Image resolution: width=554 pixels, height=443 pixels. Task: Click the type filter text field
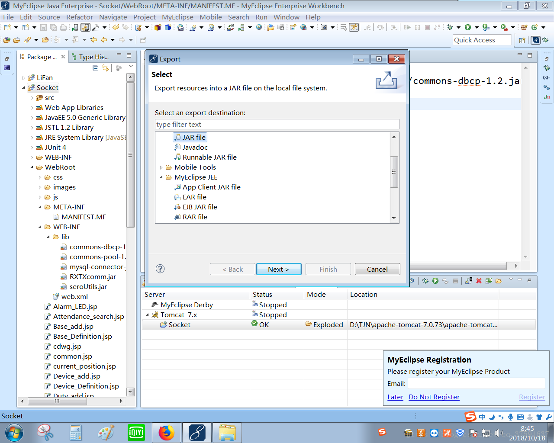(x=277, y=124)
